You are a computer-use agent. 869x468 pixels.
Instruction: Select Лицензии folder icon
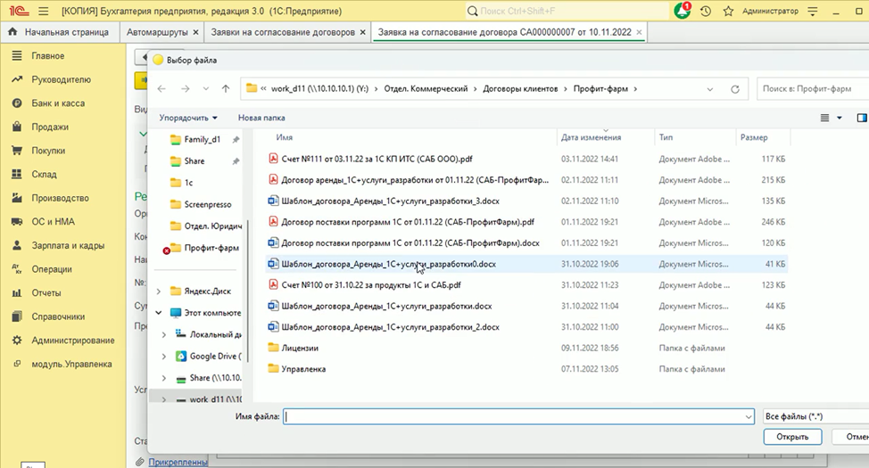273,348
